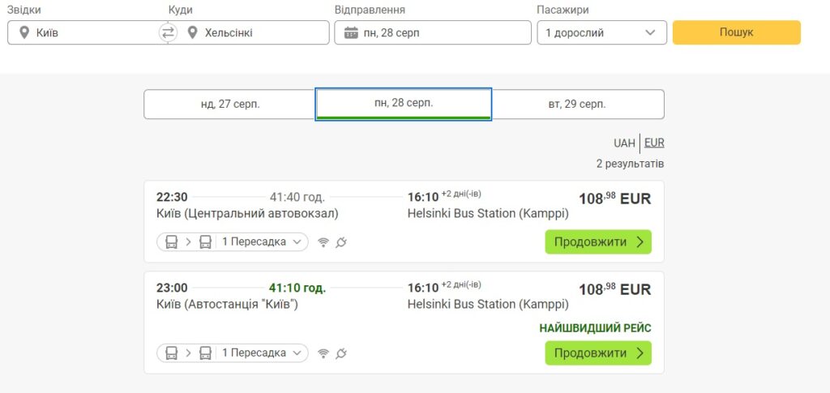Viewport: 830px width, 393px height.
Task: Click Wi-Fi icon on the 23:00 trip
Action: click(x=323, y=353)
